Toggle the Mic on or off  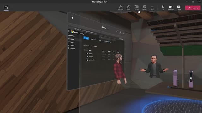click(x=163, y=8)
